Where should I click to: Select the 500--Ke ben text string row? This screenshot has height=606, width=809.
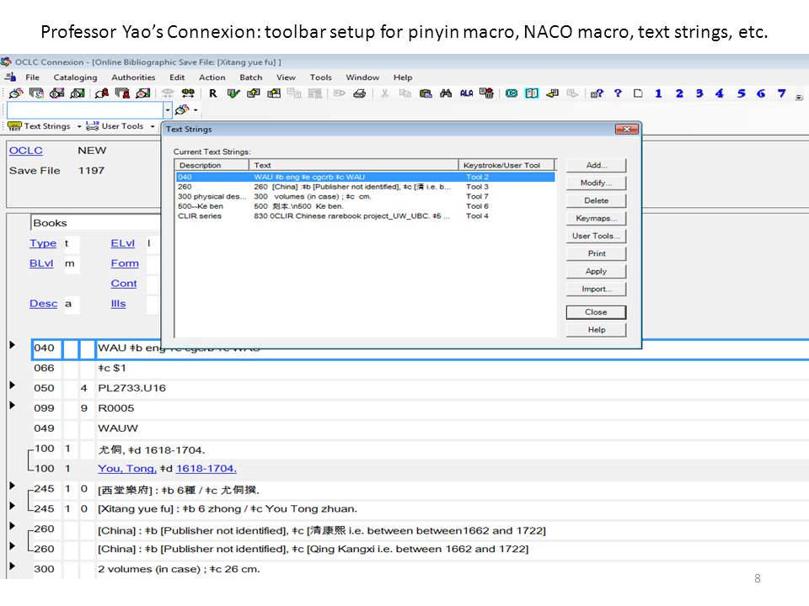[x=365, y=206]
